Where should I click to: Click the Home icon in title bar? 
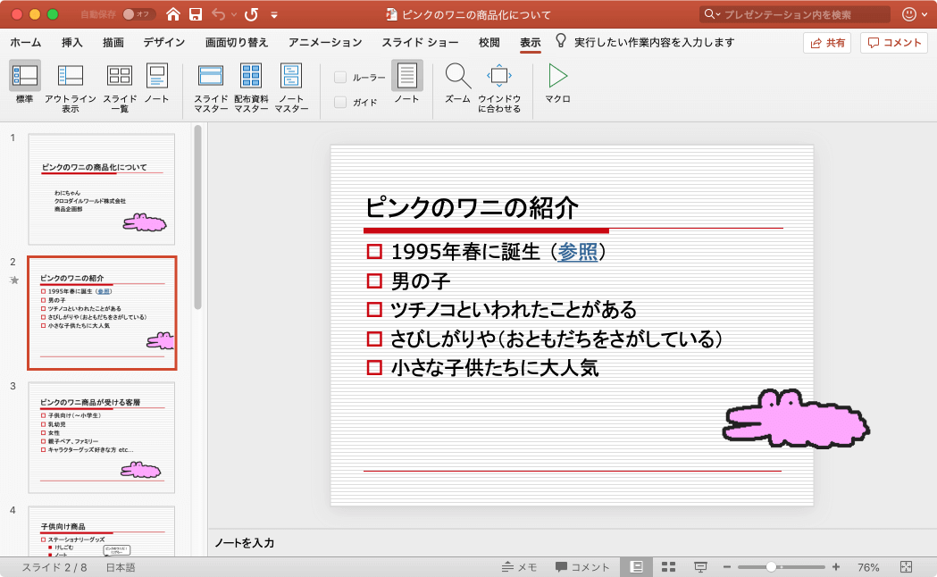point(173,14)
